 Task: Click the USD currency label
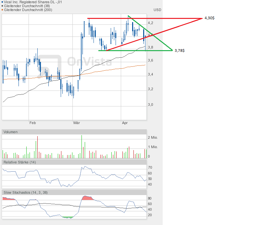pos(157,10)
